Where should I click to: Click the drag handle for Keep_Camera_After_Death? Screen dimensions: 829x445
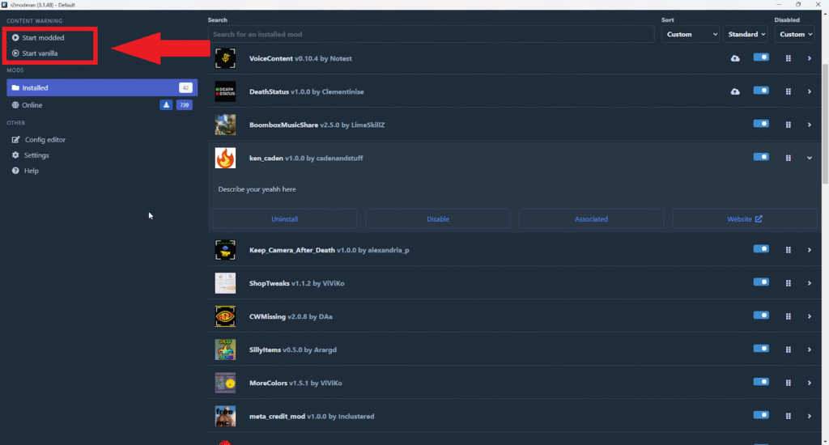click(789, 250)
